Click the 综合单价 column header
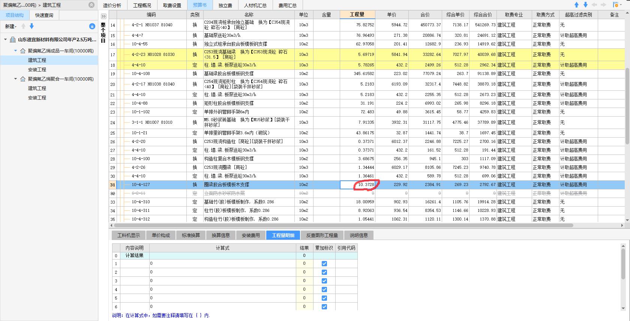The height and width of the screenshot is (321, 630). 456,15
